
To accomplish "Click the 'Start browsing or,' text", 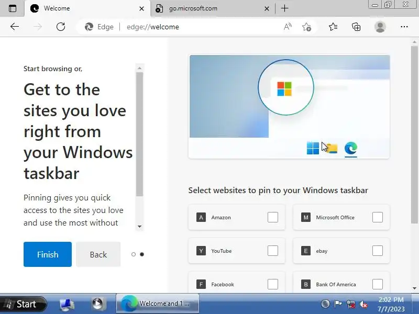I will (x=53, y=69).
